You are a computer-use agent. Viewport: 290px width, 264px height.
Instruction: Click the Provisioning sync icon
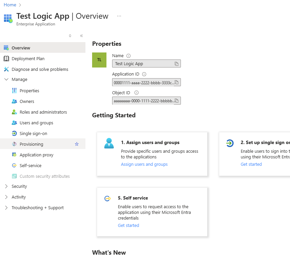click(x=14, y=144)
